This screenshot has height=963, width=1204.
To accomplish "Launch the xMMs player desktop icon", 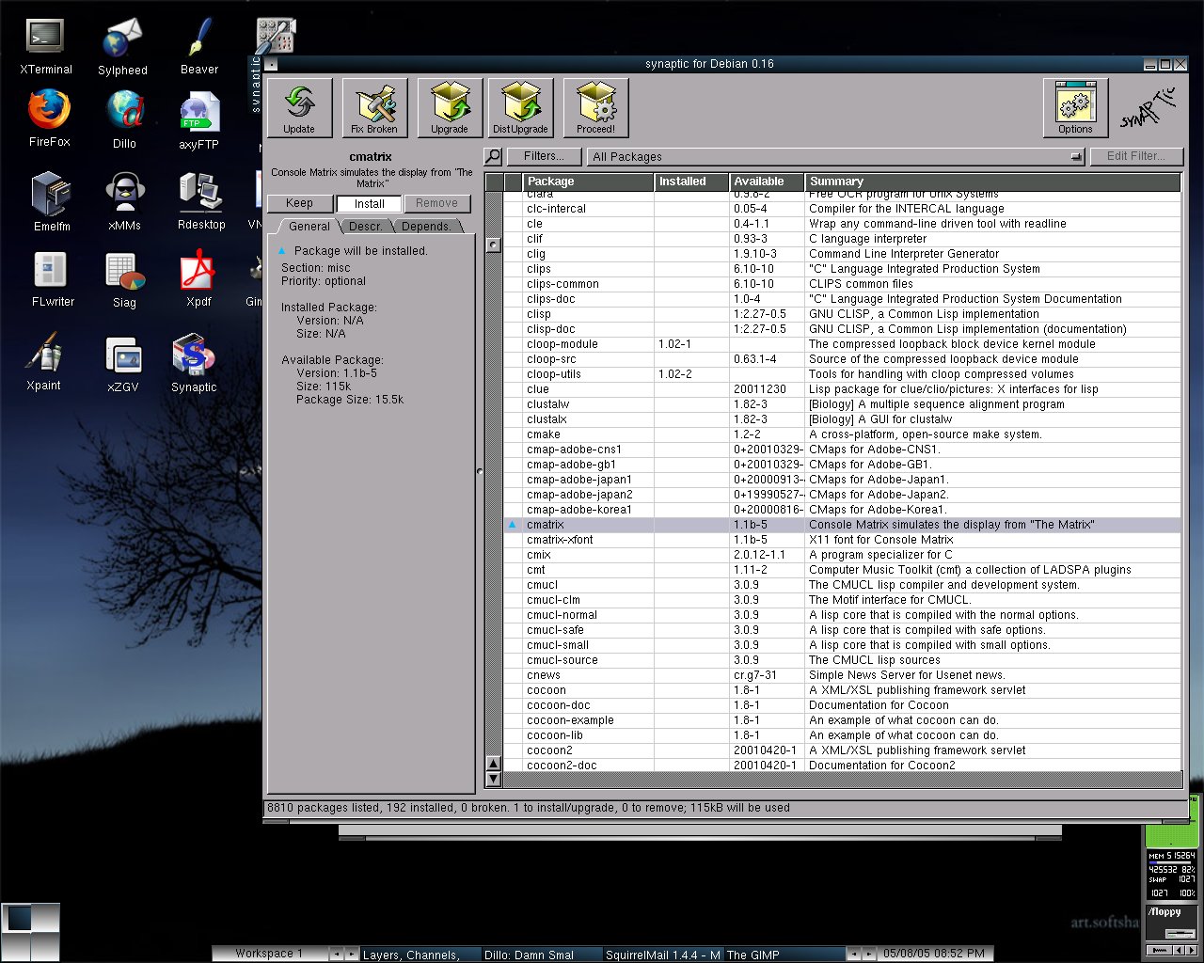I will (x=124, y=201).
